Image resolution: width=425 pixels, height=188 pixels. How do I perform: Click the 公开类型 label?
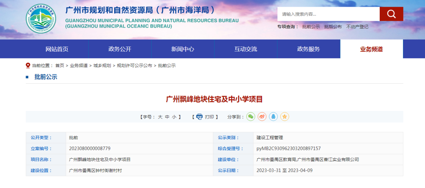(x=41, y=137)
